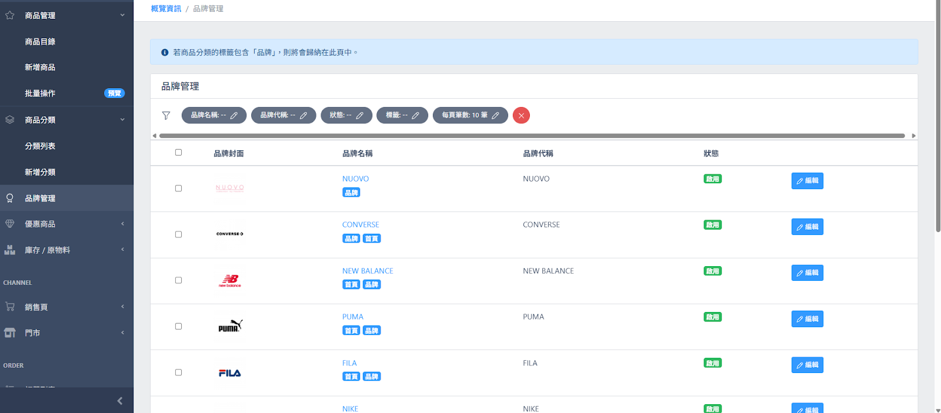Open 新增分類 in sidebar
941x413 pixels.
point(40,172)
